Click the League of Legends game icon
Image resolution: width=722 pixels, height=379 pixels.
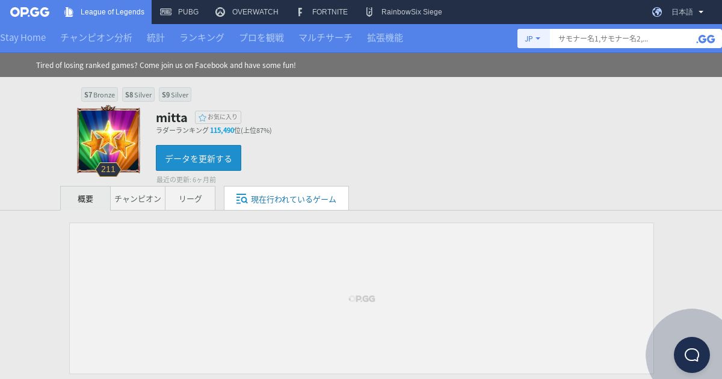point(69,12)
